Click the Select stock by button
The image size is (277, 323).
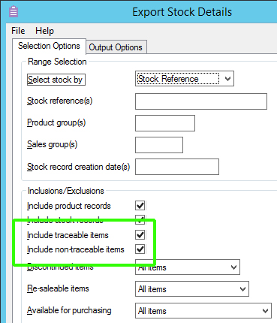tap(56, 80)
